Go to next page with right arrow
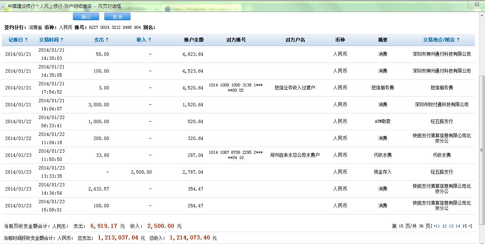Screen dimensions: 485x244 coord(470,226)
